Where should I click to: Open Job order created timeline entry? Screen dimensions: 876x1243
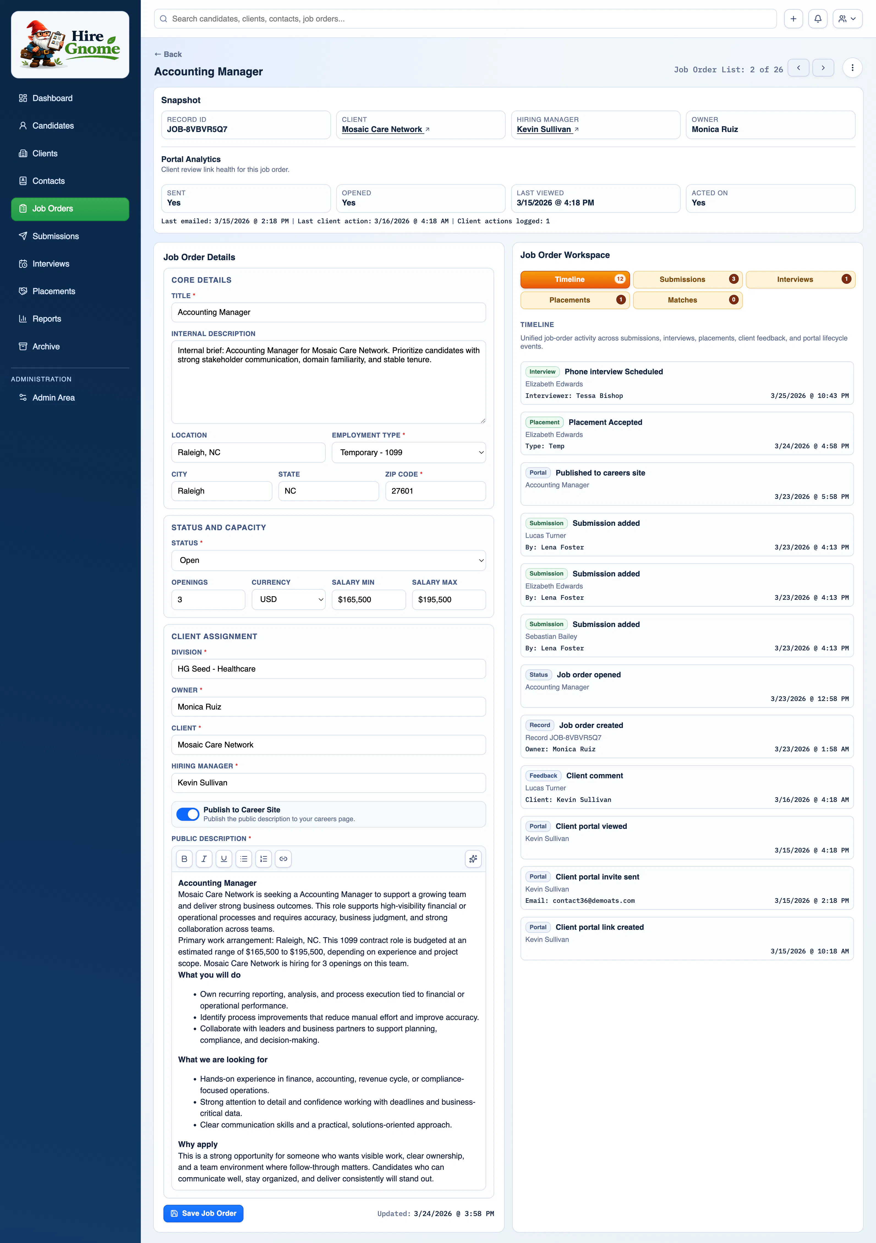click(687, 737)
